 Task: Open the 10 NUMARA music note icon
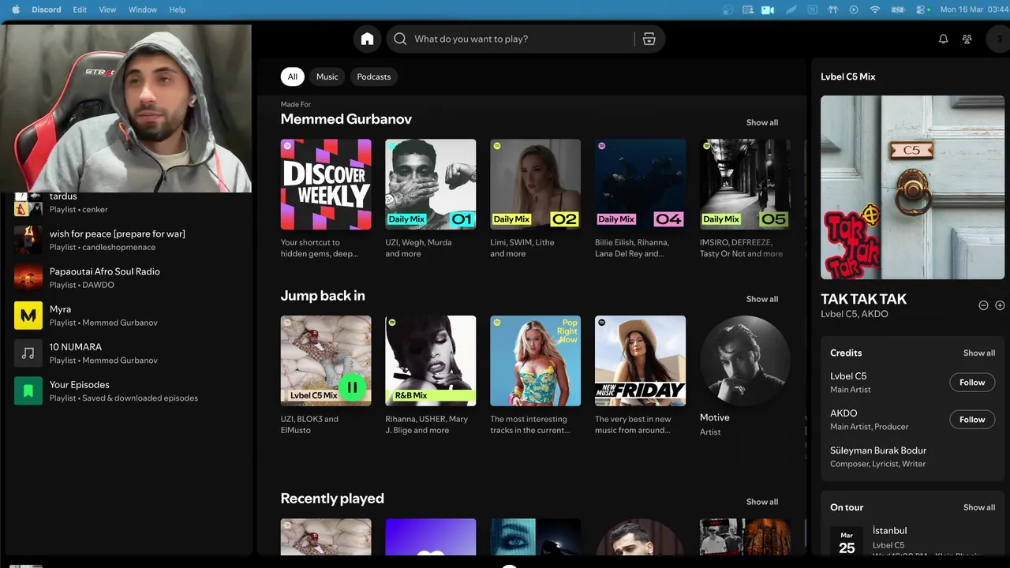pyautogui.click(x=28, y=353)
